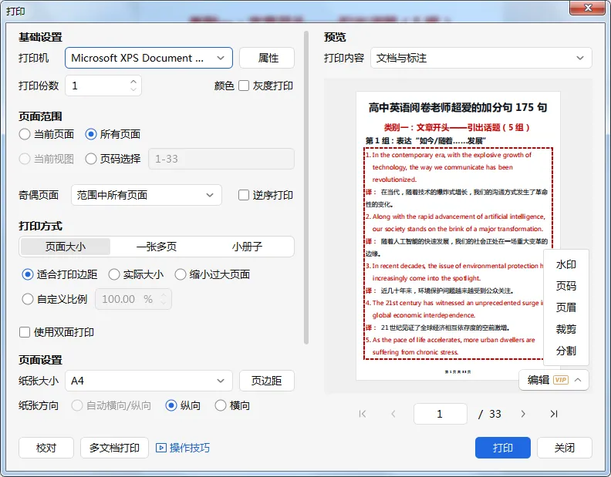Click the blue 打印 button
The width and height of the screenshot is (611, 477).
503,448
